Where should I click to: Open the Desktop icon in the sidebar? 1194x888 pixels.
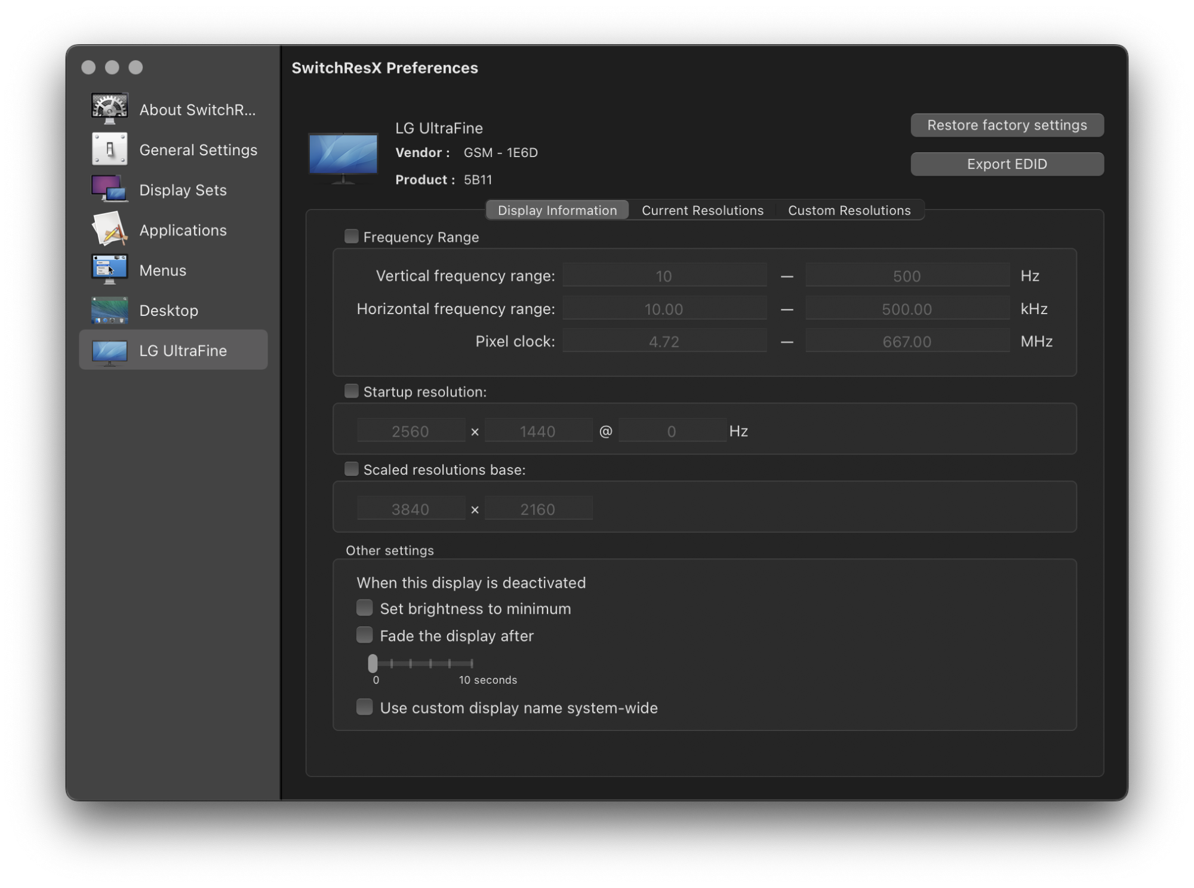click(109, 310)
